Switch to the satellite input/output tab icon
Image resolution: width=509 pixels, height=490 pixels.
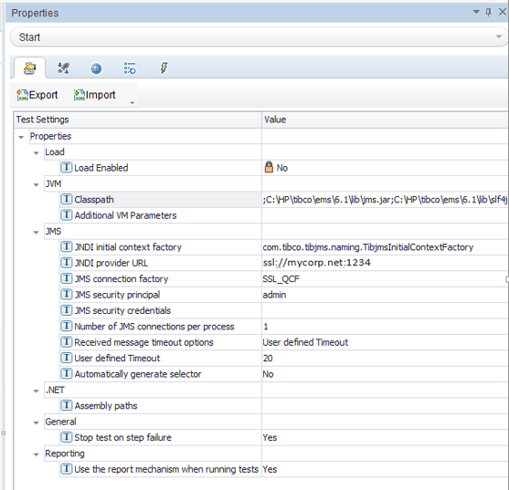point(63,68)
